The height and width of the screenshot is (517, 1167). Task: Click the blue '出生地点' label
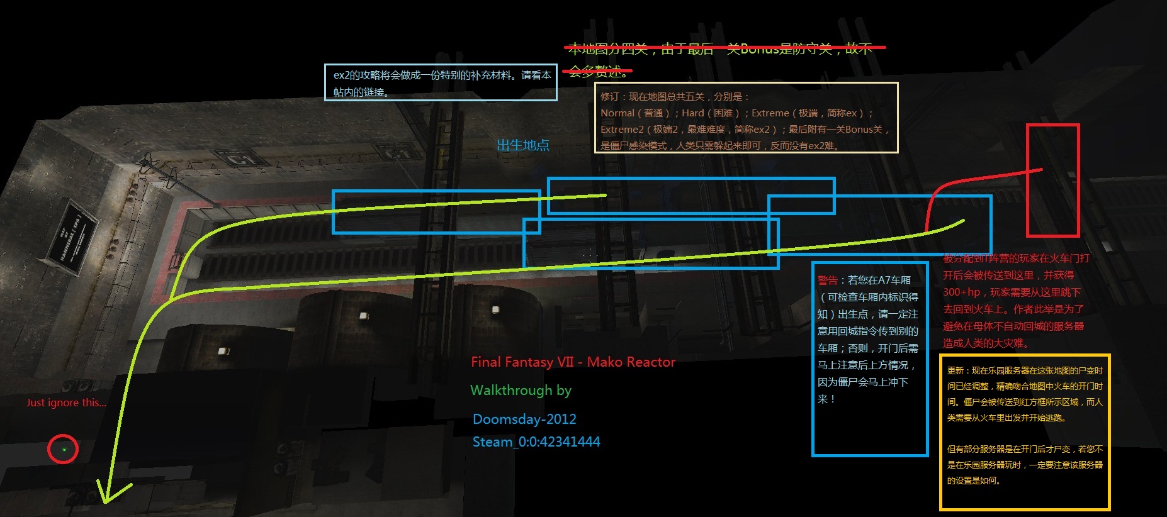point(523,145)
